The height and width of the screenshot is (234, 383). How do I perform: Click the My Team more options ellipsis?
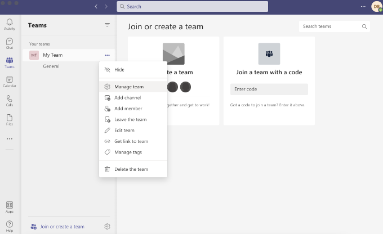point(107,55)
